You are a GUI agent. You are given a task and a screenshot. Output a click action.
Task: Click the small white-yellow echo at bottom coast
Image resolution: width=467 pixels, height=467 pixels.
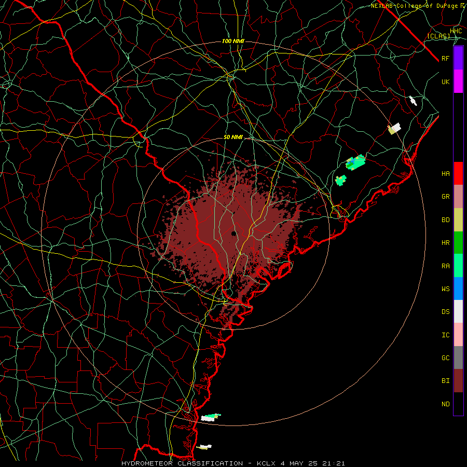[204, 447]
